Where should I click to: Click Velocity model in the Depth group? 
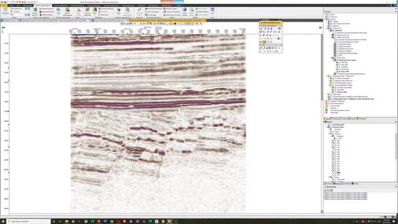point(171,9)
